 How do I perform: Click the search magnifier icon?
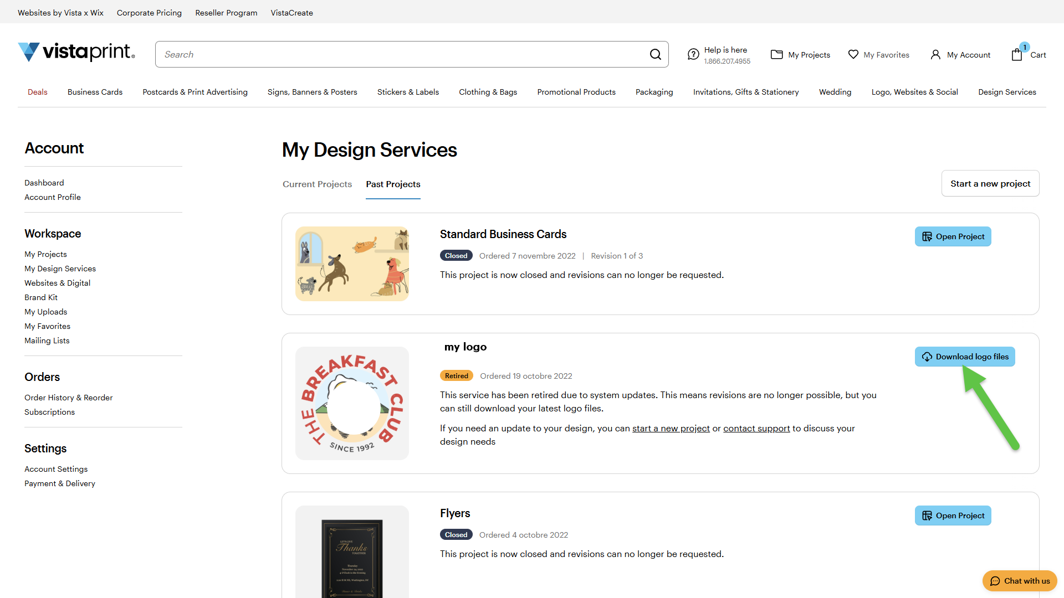pyautogui.click(x=656, y=54)
